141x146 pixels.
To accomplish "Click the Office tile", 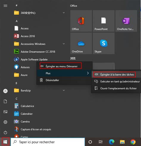I will tap(81, 21).
